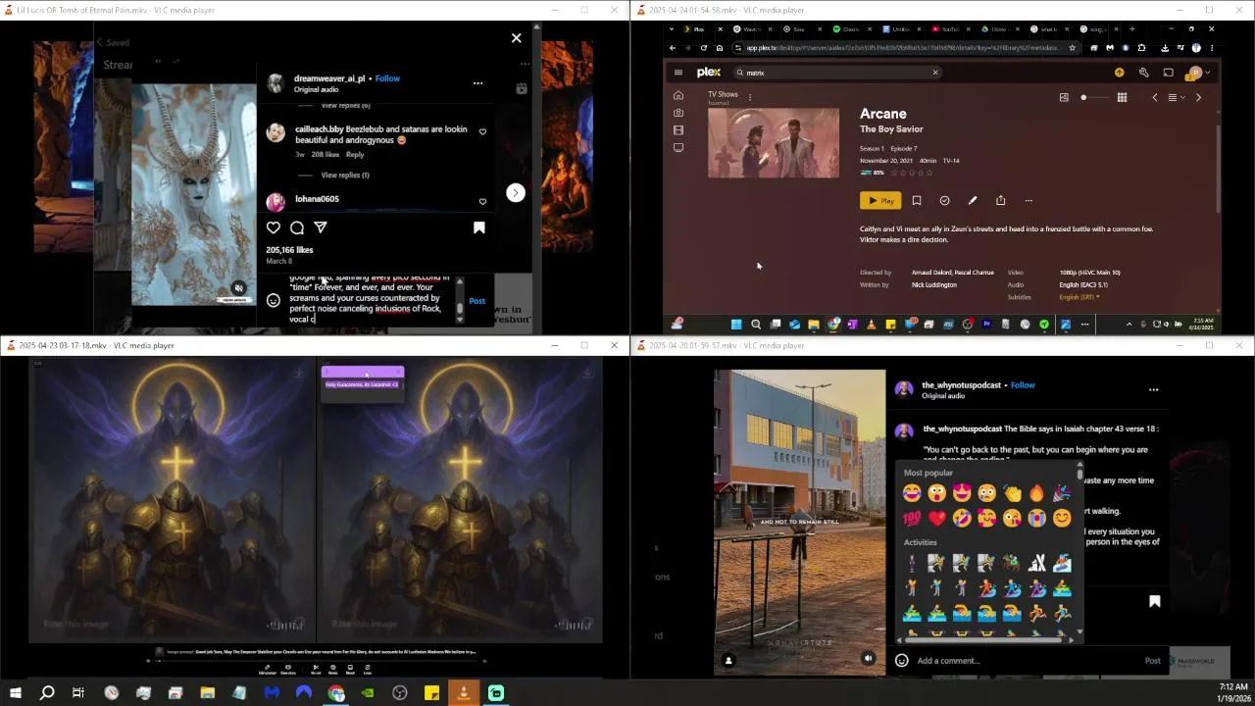Open the Plex list view dropdown
Viewport: 1255px width, 706px height.
1176,97
